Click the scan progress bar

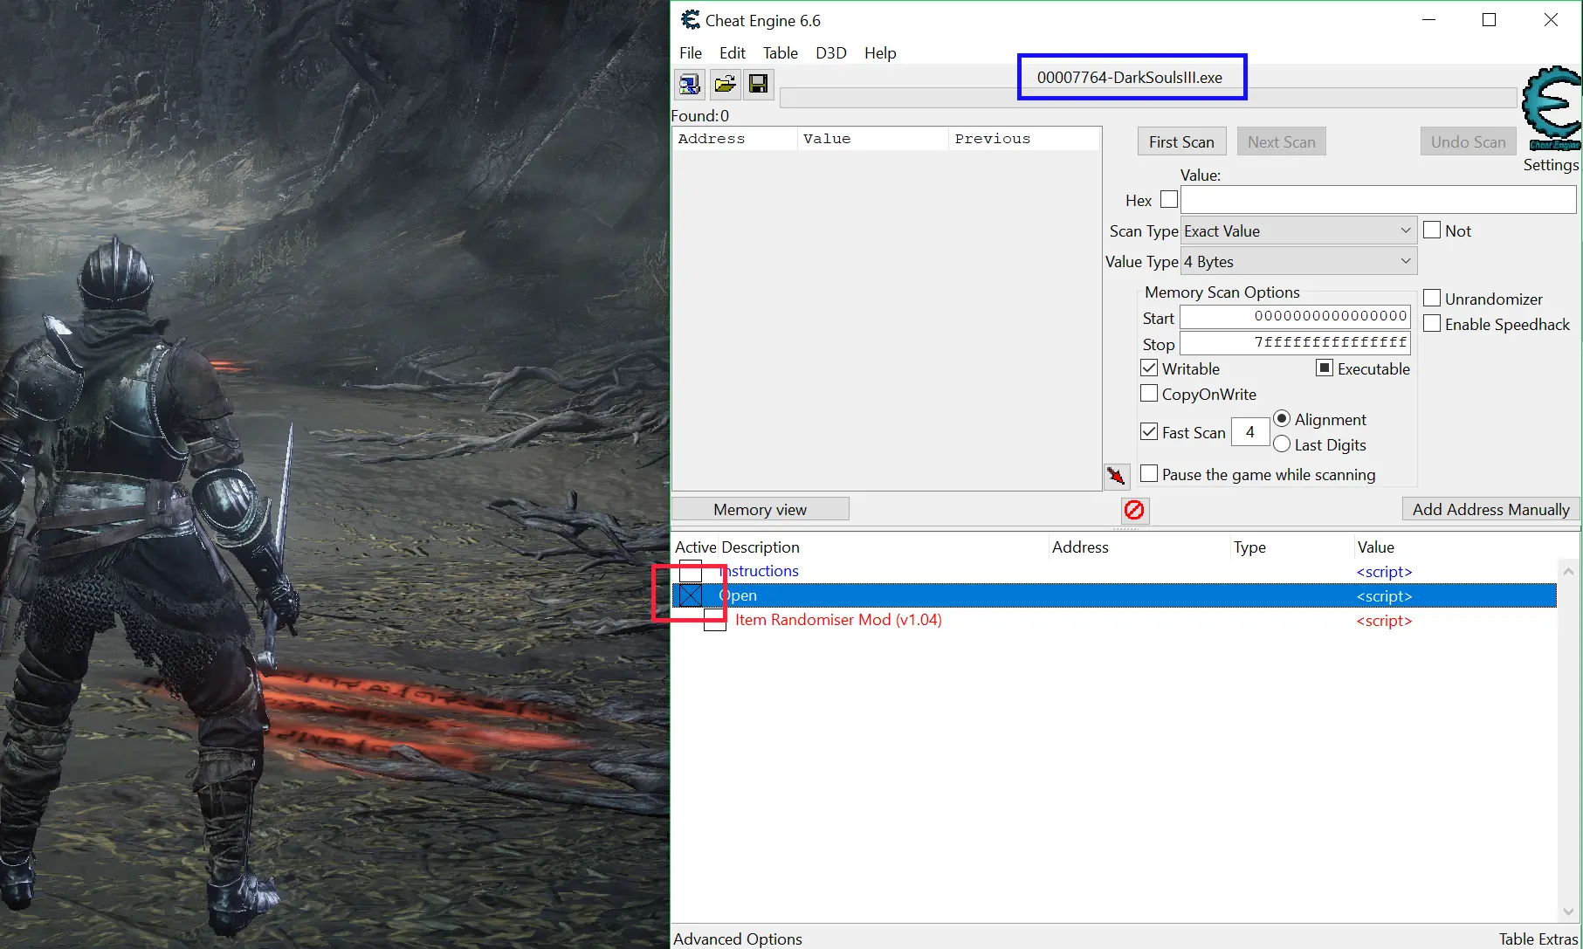(1147, 98)
